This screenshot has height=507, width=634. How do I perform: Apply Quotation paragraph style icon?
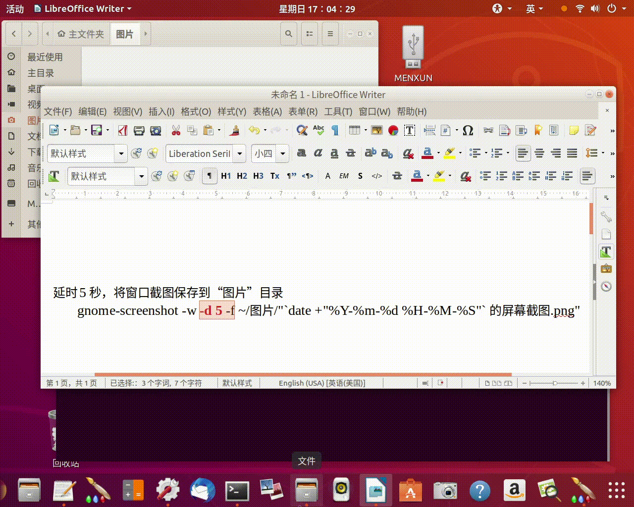[292, 176]
